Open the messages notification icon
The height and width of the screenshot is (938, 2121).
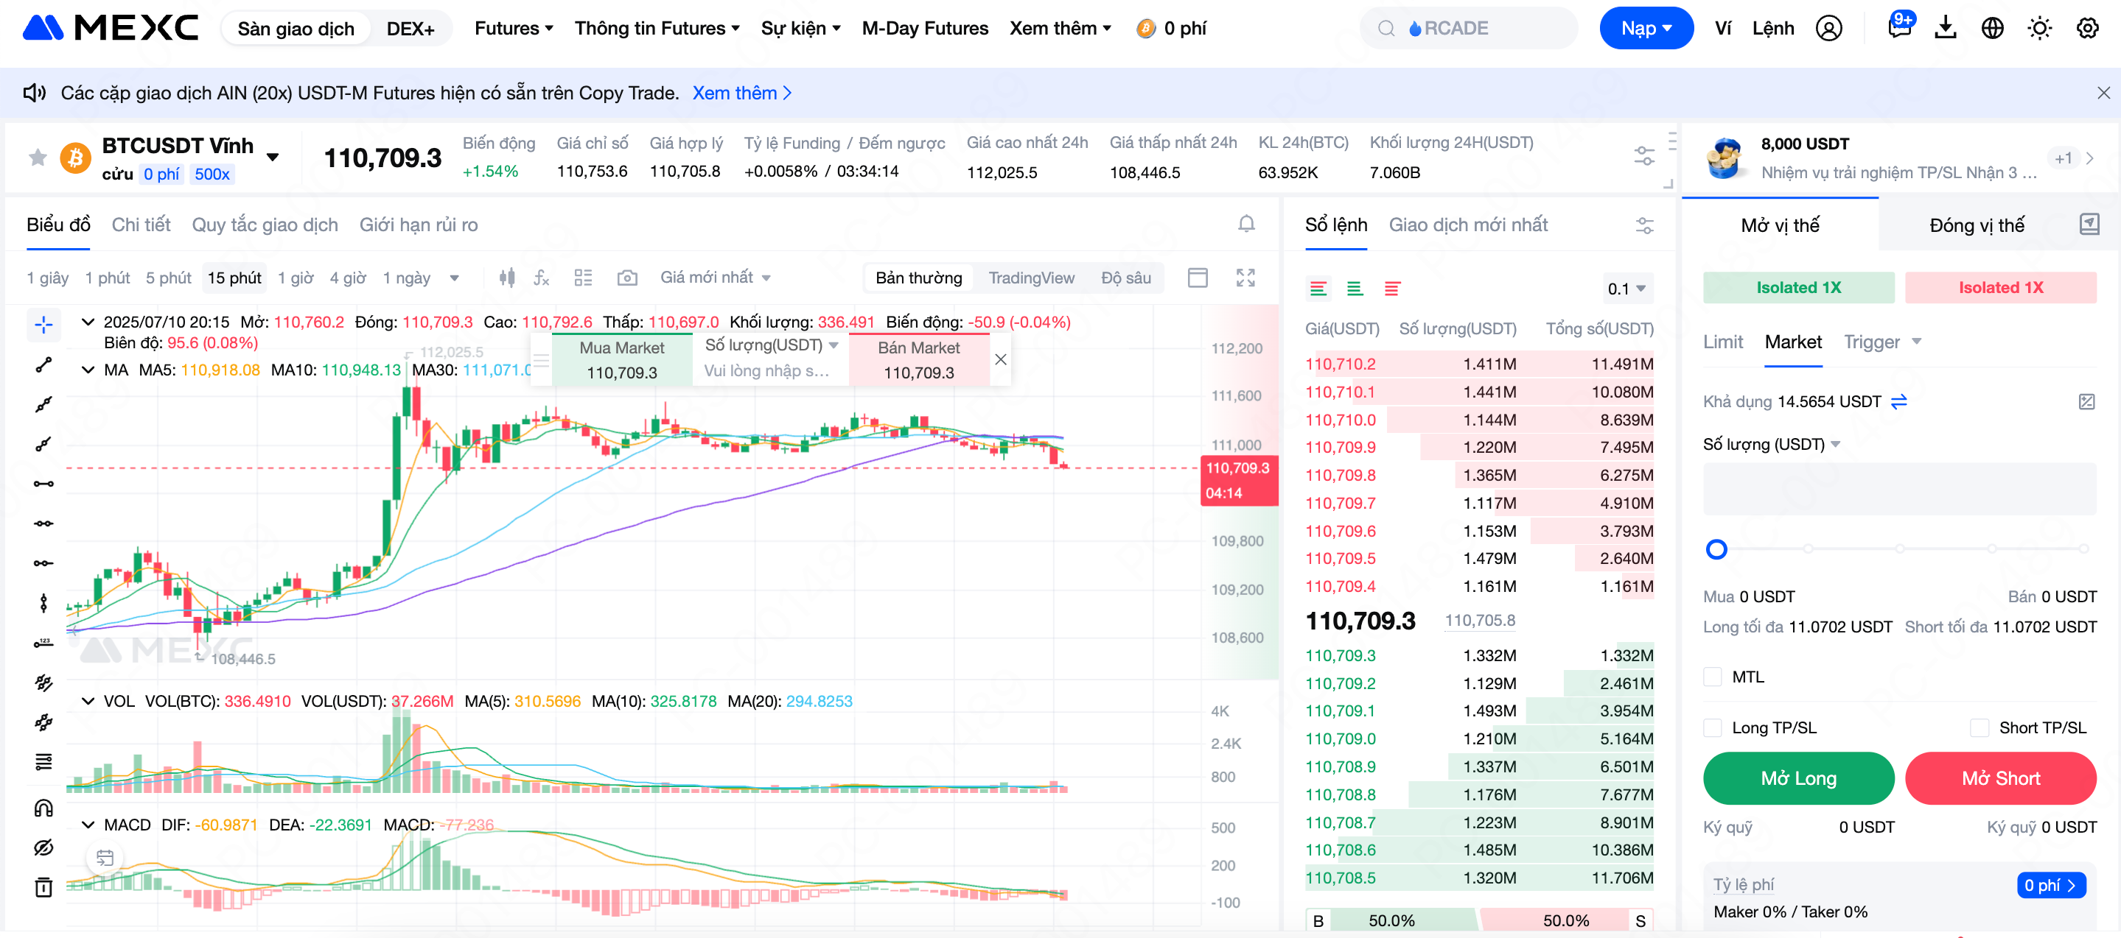pos(1899,27)
